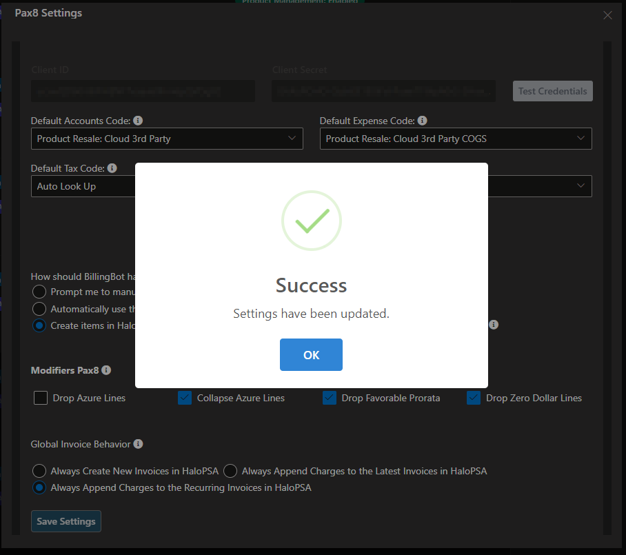Image resolution: width=626 pixels, height=555 pixels.
Task: Click the Client ID input field
Action: pyautogui.click(x=143, y=91)
